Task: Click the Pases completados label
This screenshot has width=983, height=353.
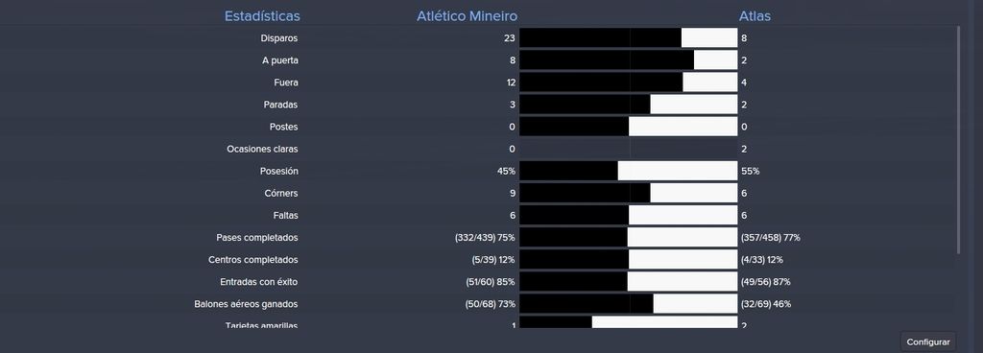Action: pos(257,238)
